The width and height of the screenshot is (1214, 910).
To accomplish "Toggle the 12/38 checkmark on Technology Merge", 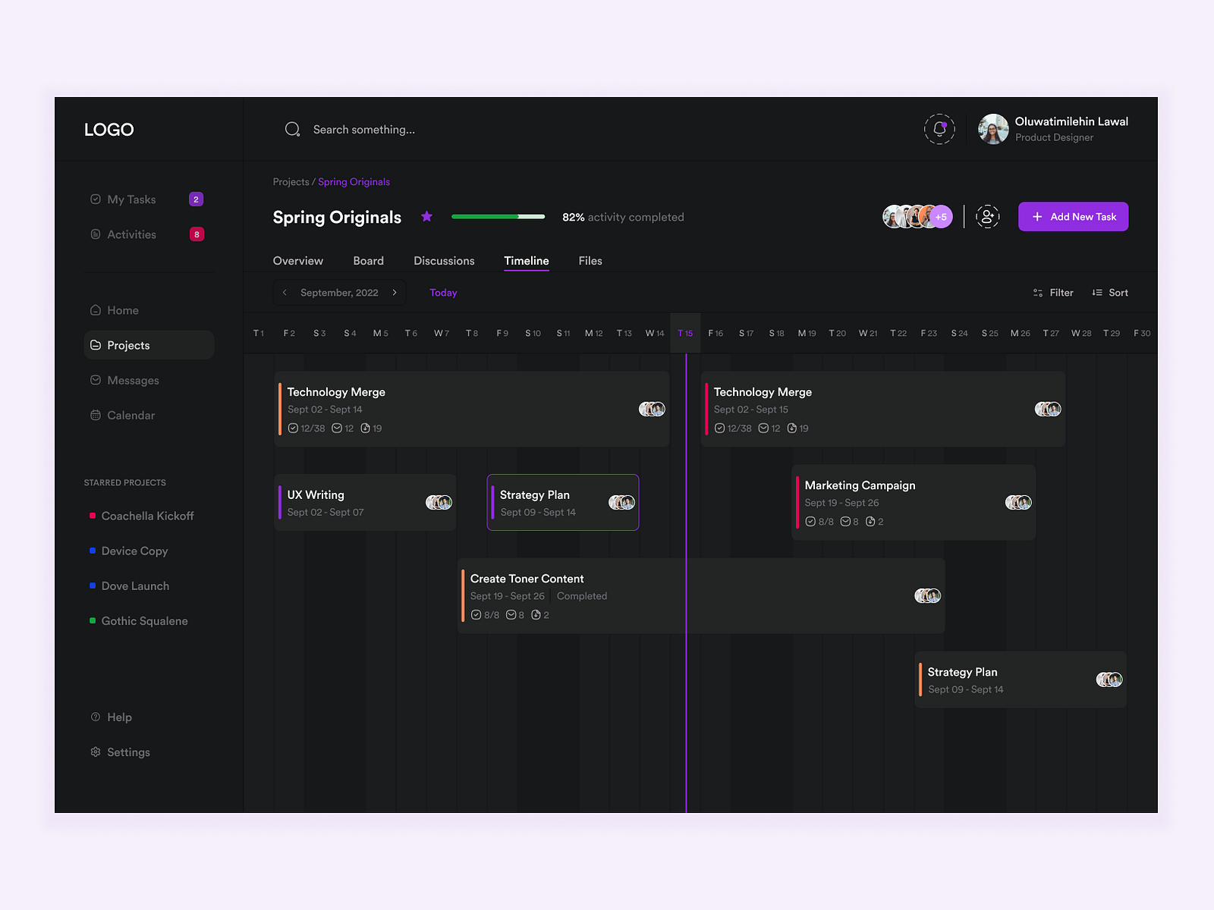I will click(x=293, y=428).
